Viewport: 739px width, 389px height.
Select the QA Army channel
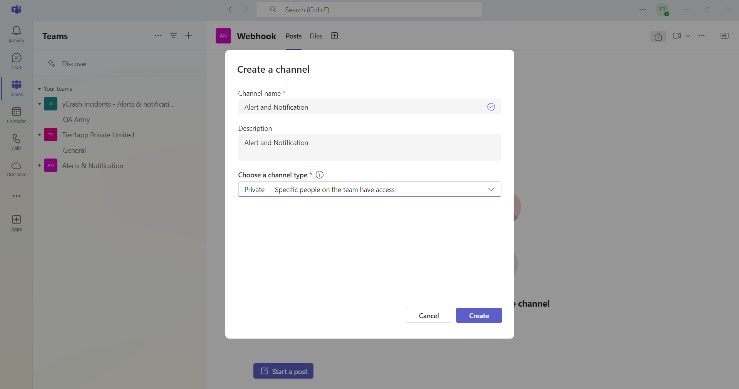click(76, 120)
